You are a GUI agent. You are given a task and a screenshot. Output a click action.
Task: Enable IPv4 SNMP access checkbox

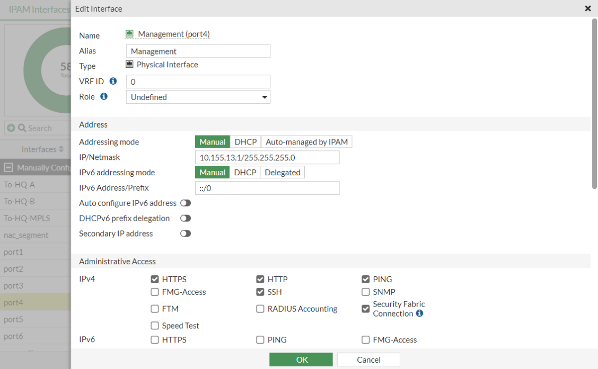pos(365,292)
